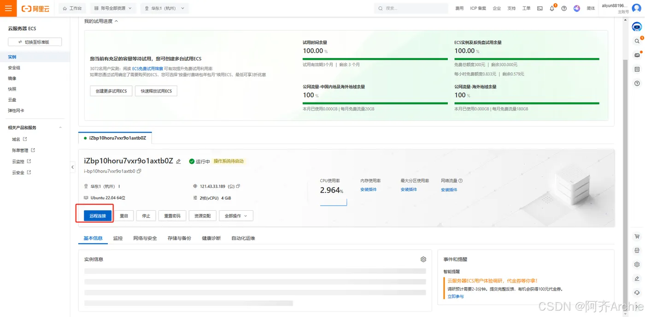The width and height of the screenshot is (645, 317).
Task: Open 支持 menu
Action: pos(511,8)
